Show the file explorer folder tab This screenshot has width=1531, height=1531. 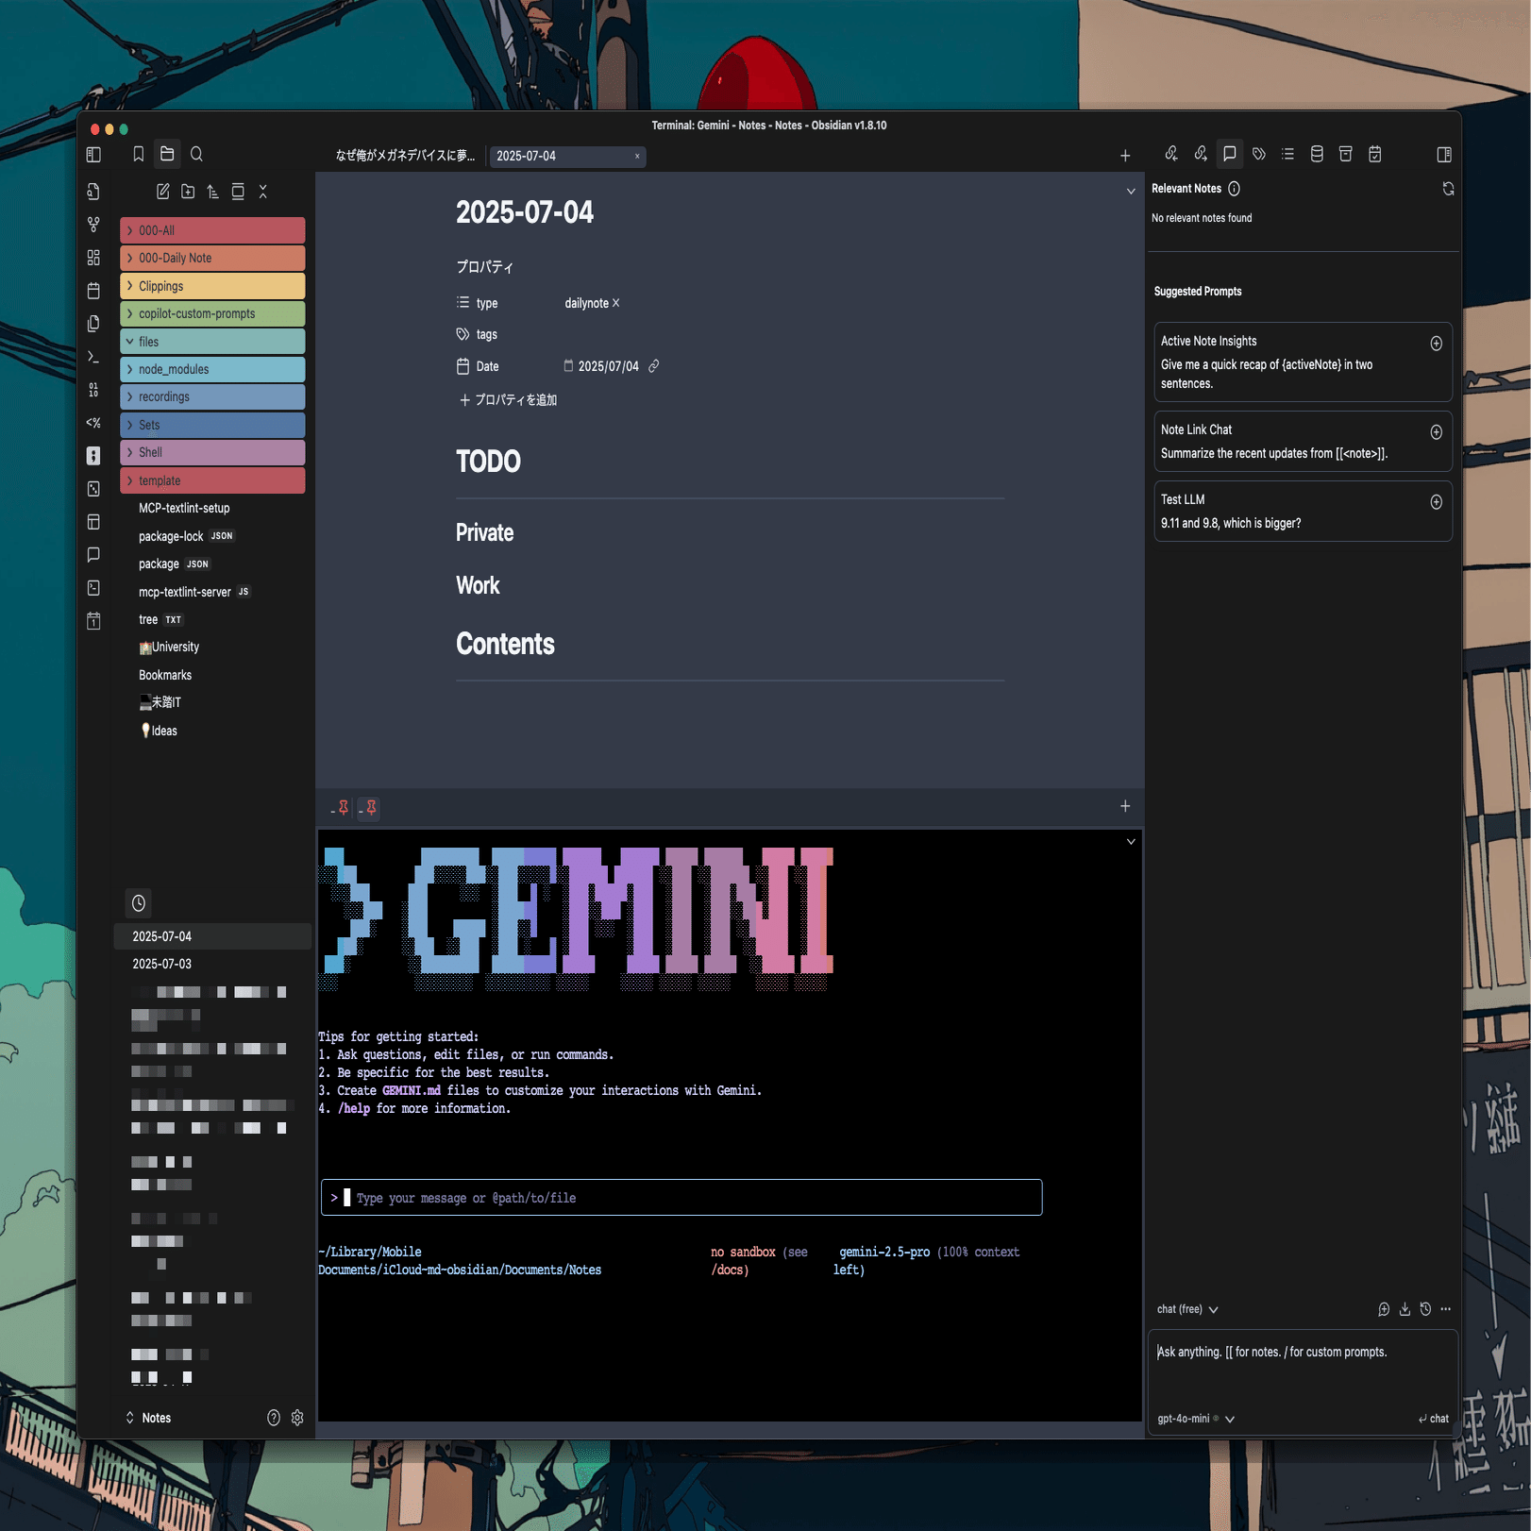167,154
